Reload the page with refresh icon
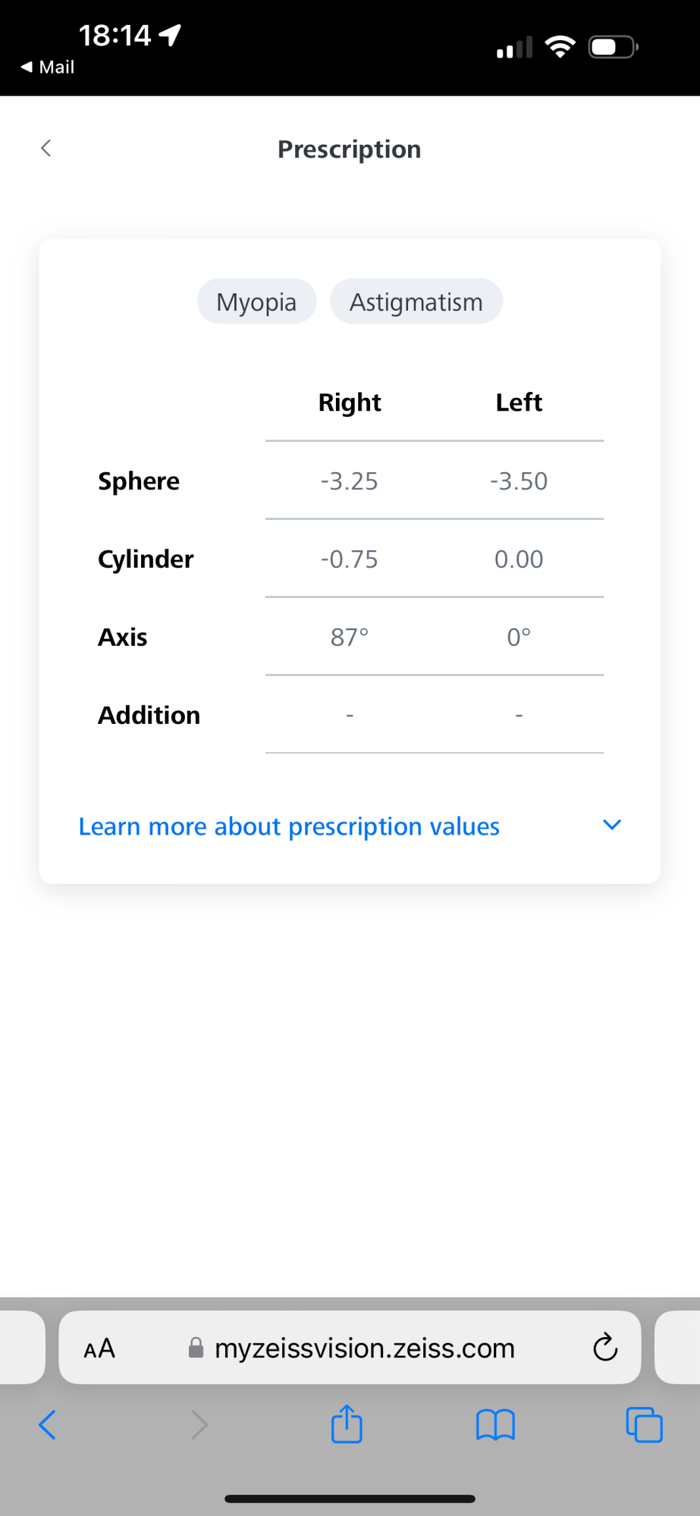Screen dimensions: 700x1516 point(605,1347)
